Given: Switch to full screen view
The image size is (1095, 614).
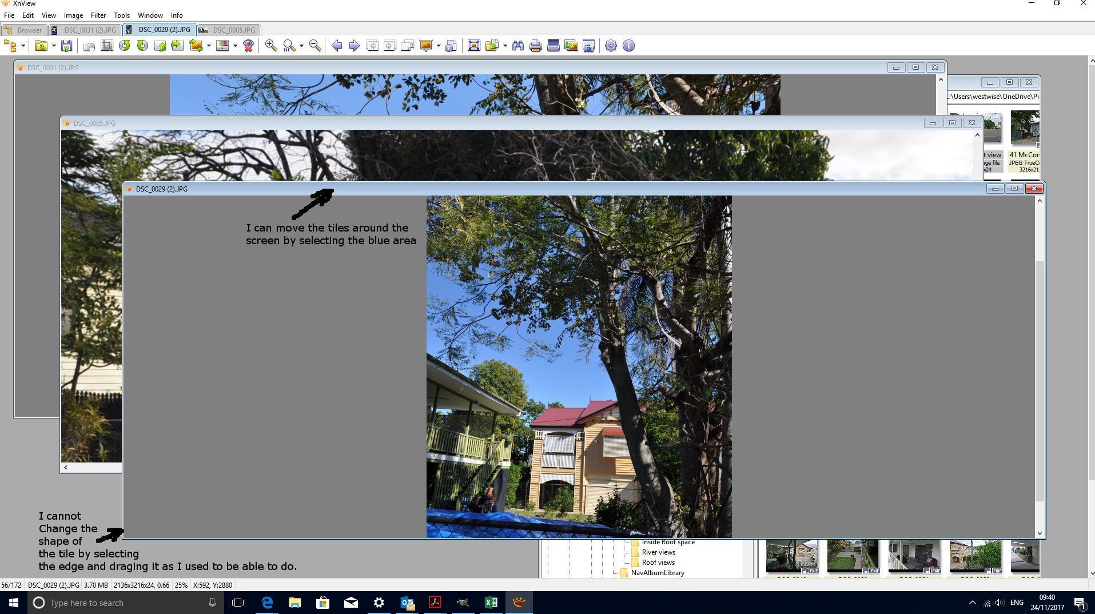Looking at the screenshot, I should click(x=473, y=46).
